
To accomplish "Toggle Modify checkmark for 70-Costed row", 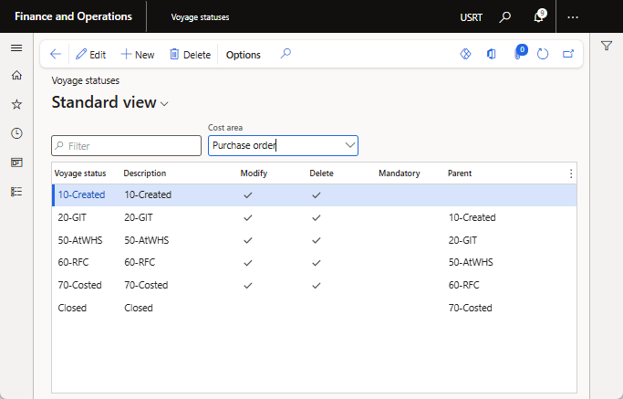I will point(247,286).
